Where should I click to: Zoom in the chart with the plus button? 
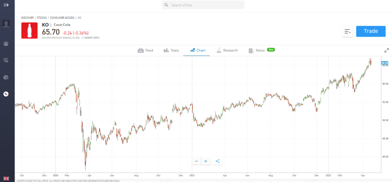tap(206, 161)
